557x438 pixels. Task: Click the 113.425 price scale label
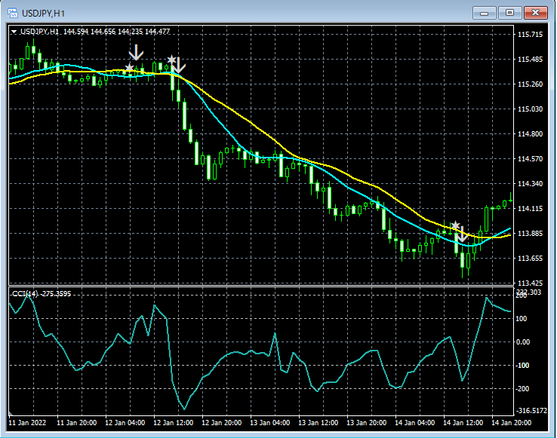[530, 283]
